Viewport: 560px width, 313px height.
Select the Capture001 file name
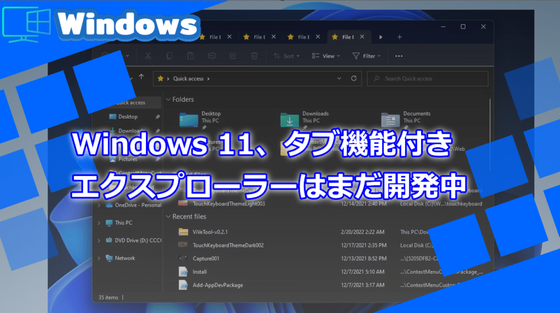206,258
